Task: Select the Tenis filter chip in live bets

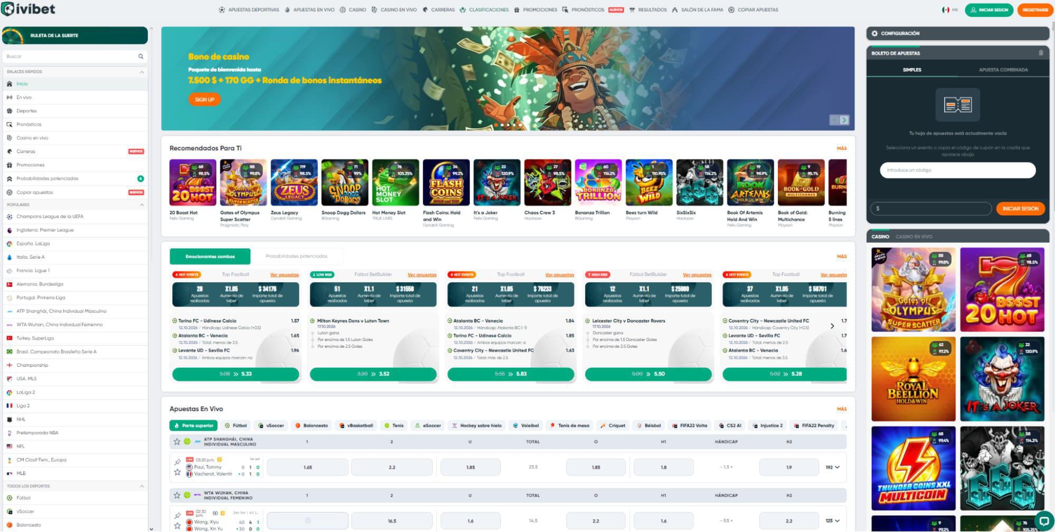Action: point(394,425)
